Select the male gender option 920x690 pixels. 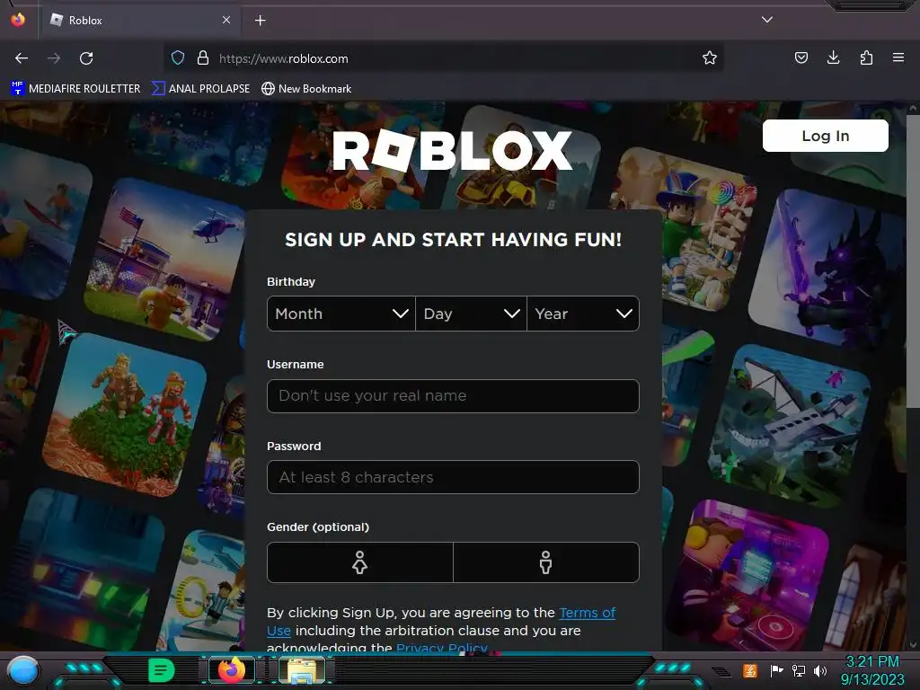(545, 562)
